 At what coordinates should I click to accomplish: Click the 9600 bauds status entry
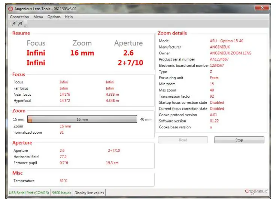point(62,193)
